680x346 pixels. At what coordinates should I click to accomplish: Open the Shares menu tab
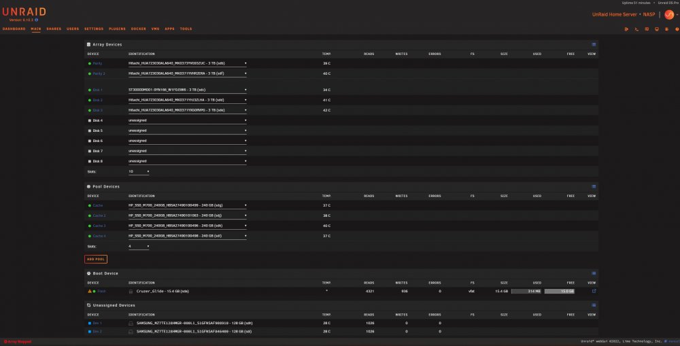click(x=54, y=29)
